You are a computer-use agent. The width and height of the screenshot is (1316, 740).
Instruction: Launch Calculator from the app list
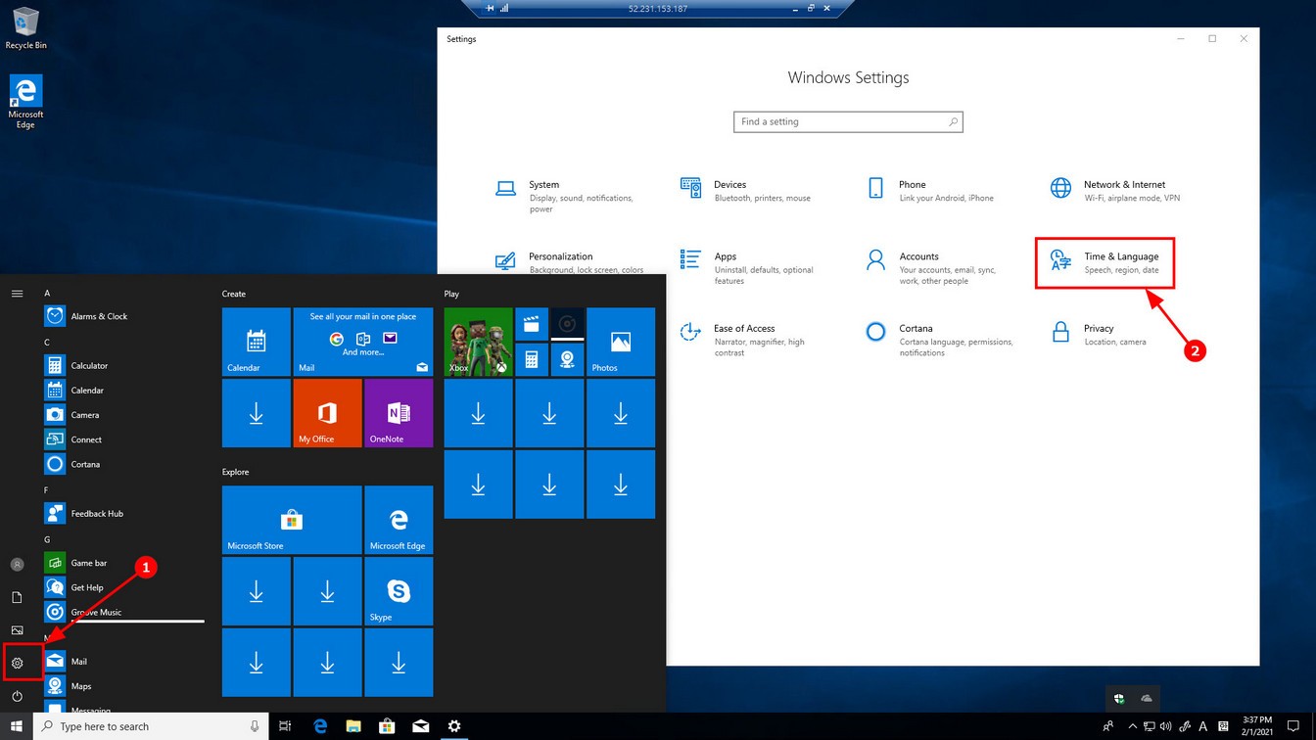[x=123, y=365]
